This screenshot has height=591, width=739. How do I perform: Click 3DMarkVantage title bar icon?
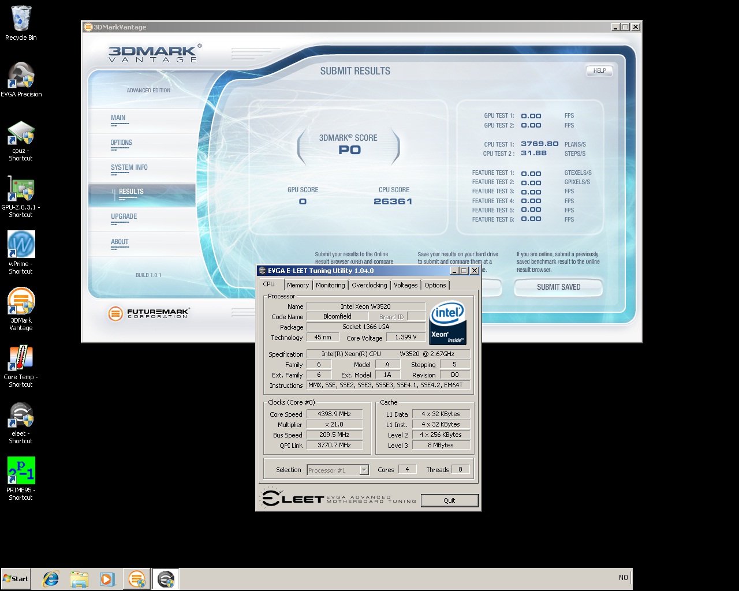(x=88, y=27)
